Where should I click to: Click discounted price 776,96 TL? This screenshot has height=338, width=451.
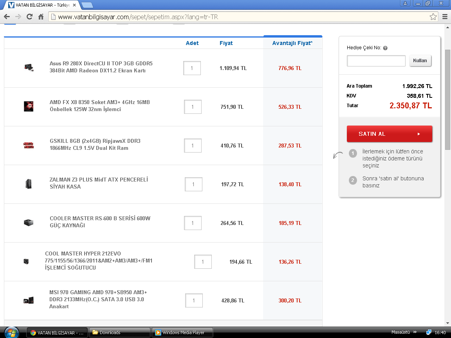coord(290,68)
